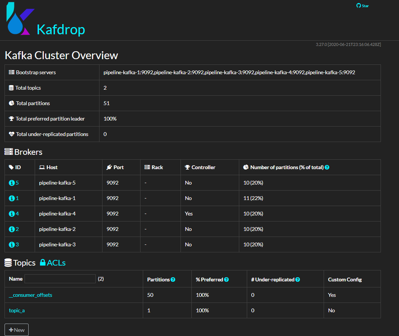Viewport: 399px width, 336px height.
Task: Open the Kafdrop home title link
Action: point(61,29)
